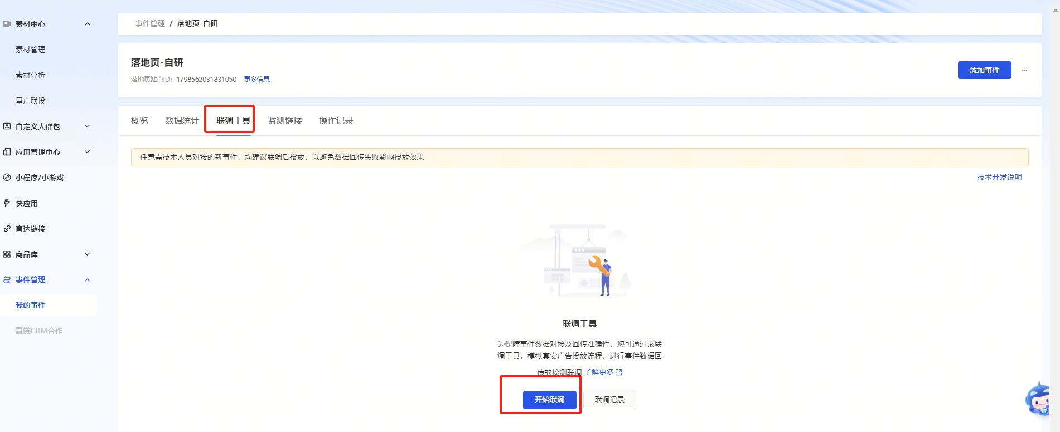Expand the 自定义人群包 chevron
Screen dimensions: 1060x432
(x=87, y=126)
